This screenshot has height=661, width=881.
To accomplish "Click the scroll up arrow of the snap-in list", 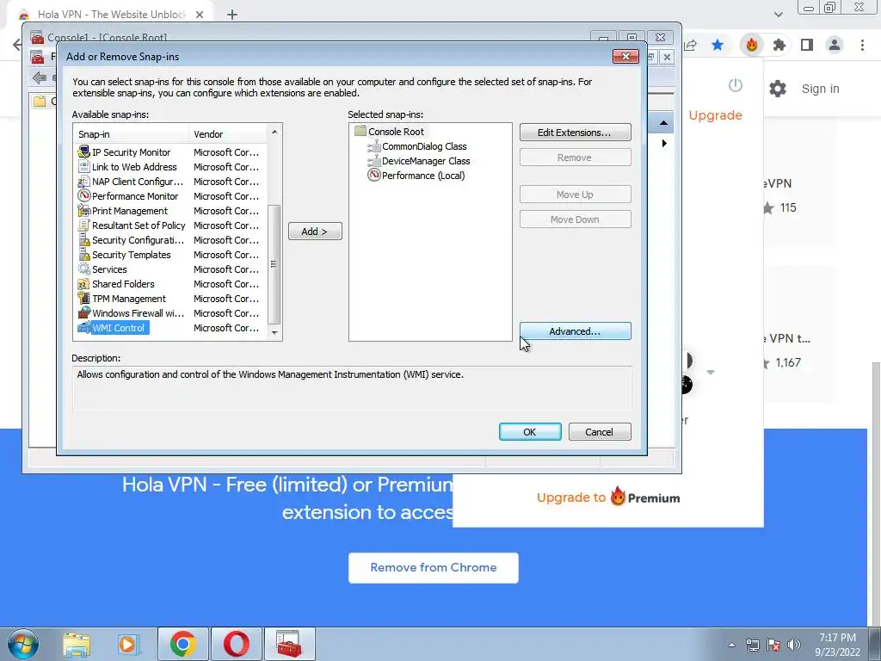I will pos(274,132).
